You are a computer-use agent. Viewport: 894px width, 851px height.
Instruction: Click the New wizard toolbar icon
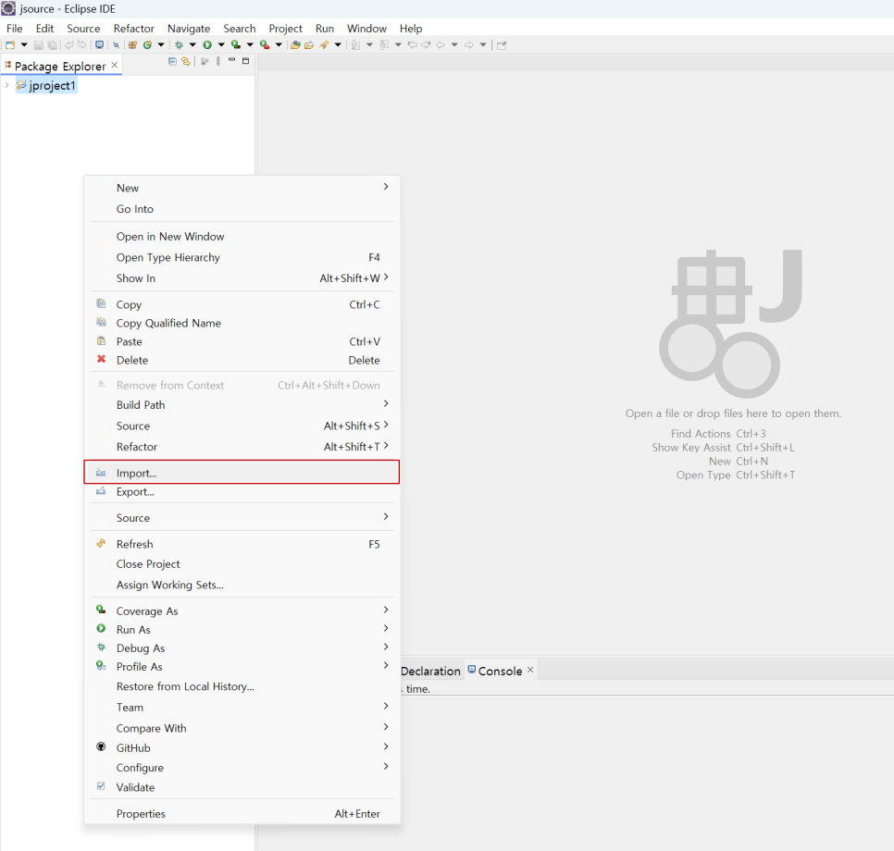coord(10,45)
